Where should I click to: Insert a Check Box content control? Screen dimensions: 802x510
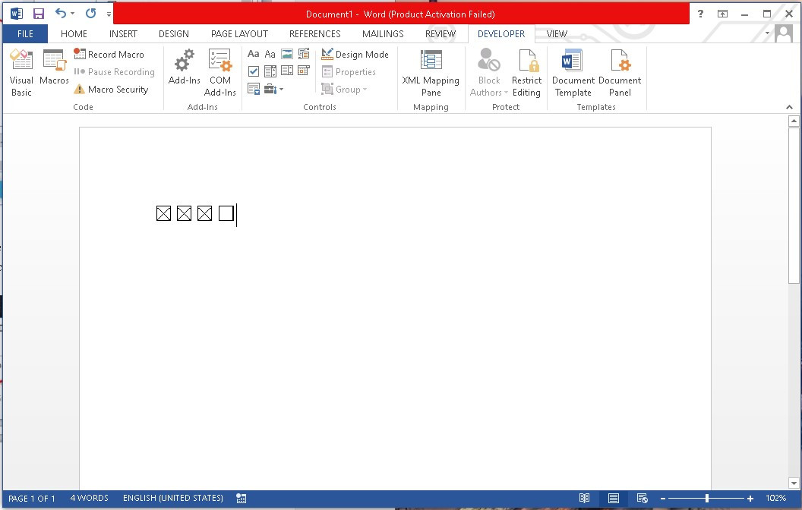coord(253,71)
